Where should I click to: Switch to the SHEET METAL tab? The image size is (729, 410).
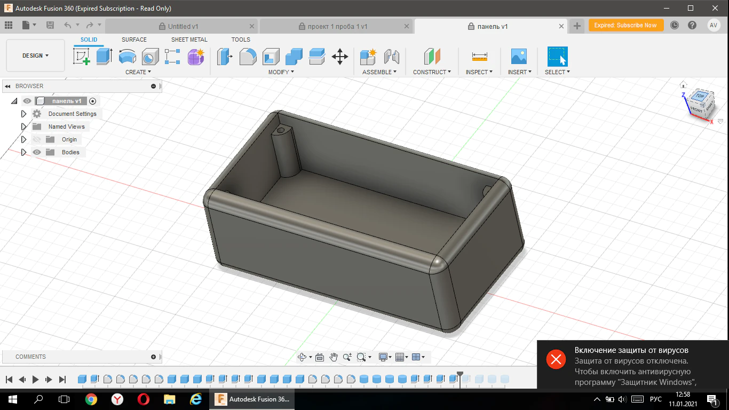point(189,40)
